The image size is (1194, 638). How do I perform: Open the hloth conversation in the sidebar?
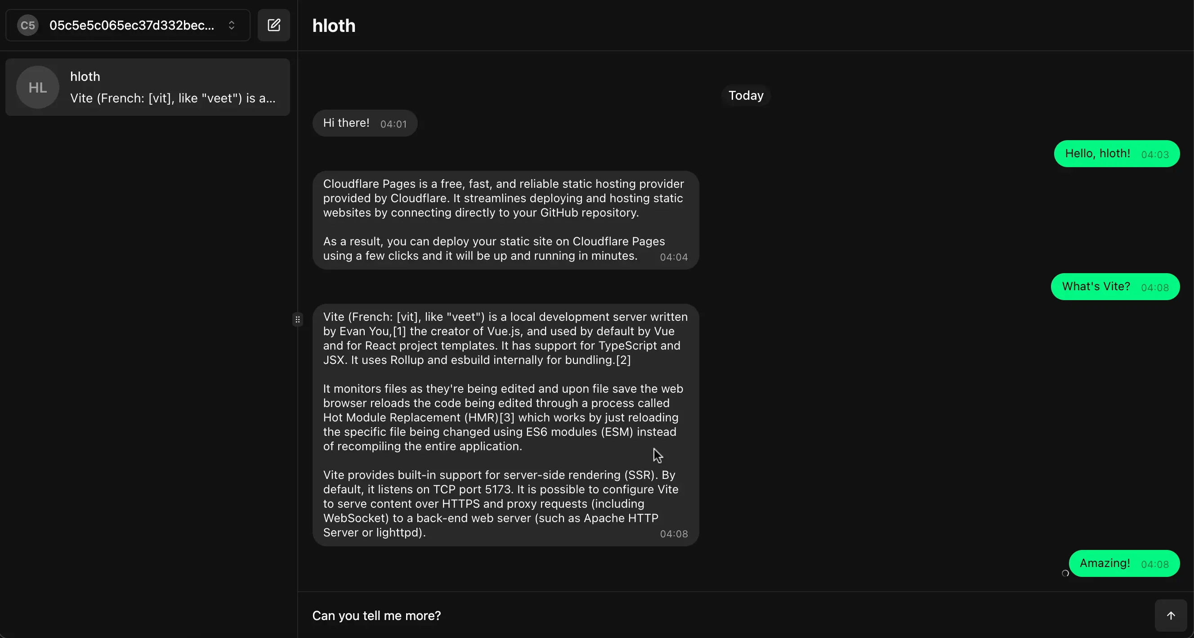[148, 87]
